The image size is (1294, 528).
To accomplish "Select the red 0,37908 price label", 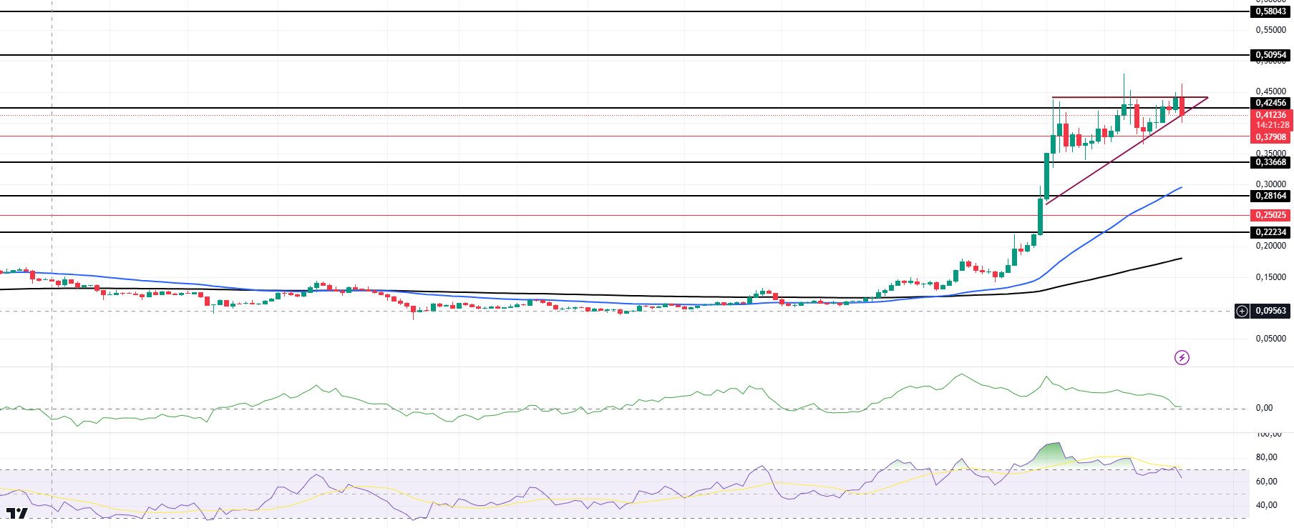I will (x=1270, y=137).
